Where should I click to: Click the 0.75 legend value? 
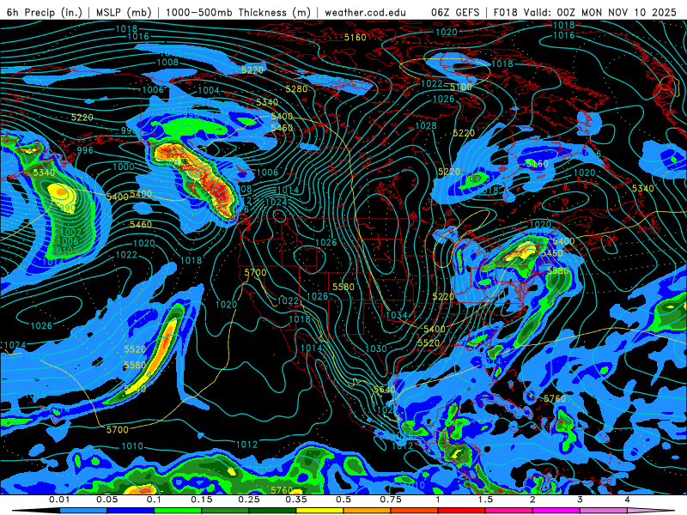(391, 500)
